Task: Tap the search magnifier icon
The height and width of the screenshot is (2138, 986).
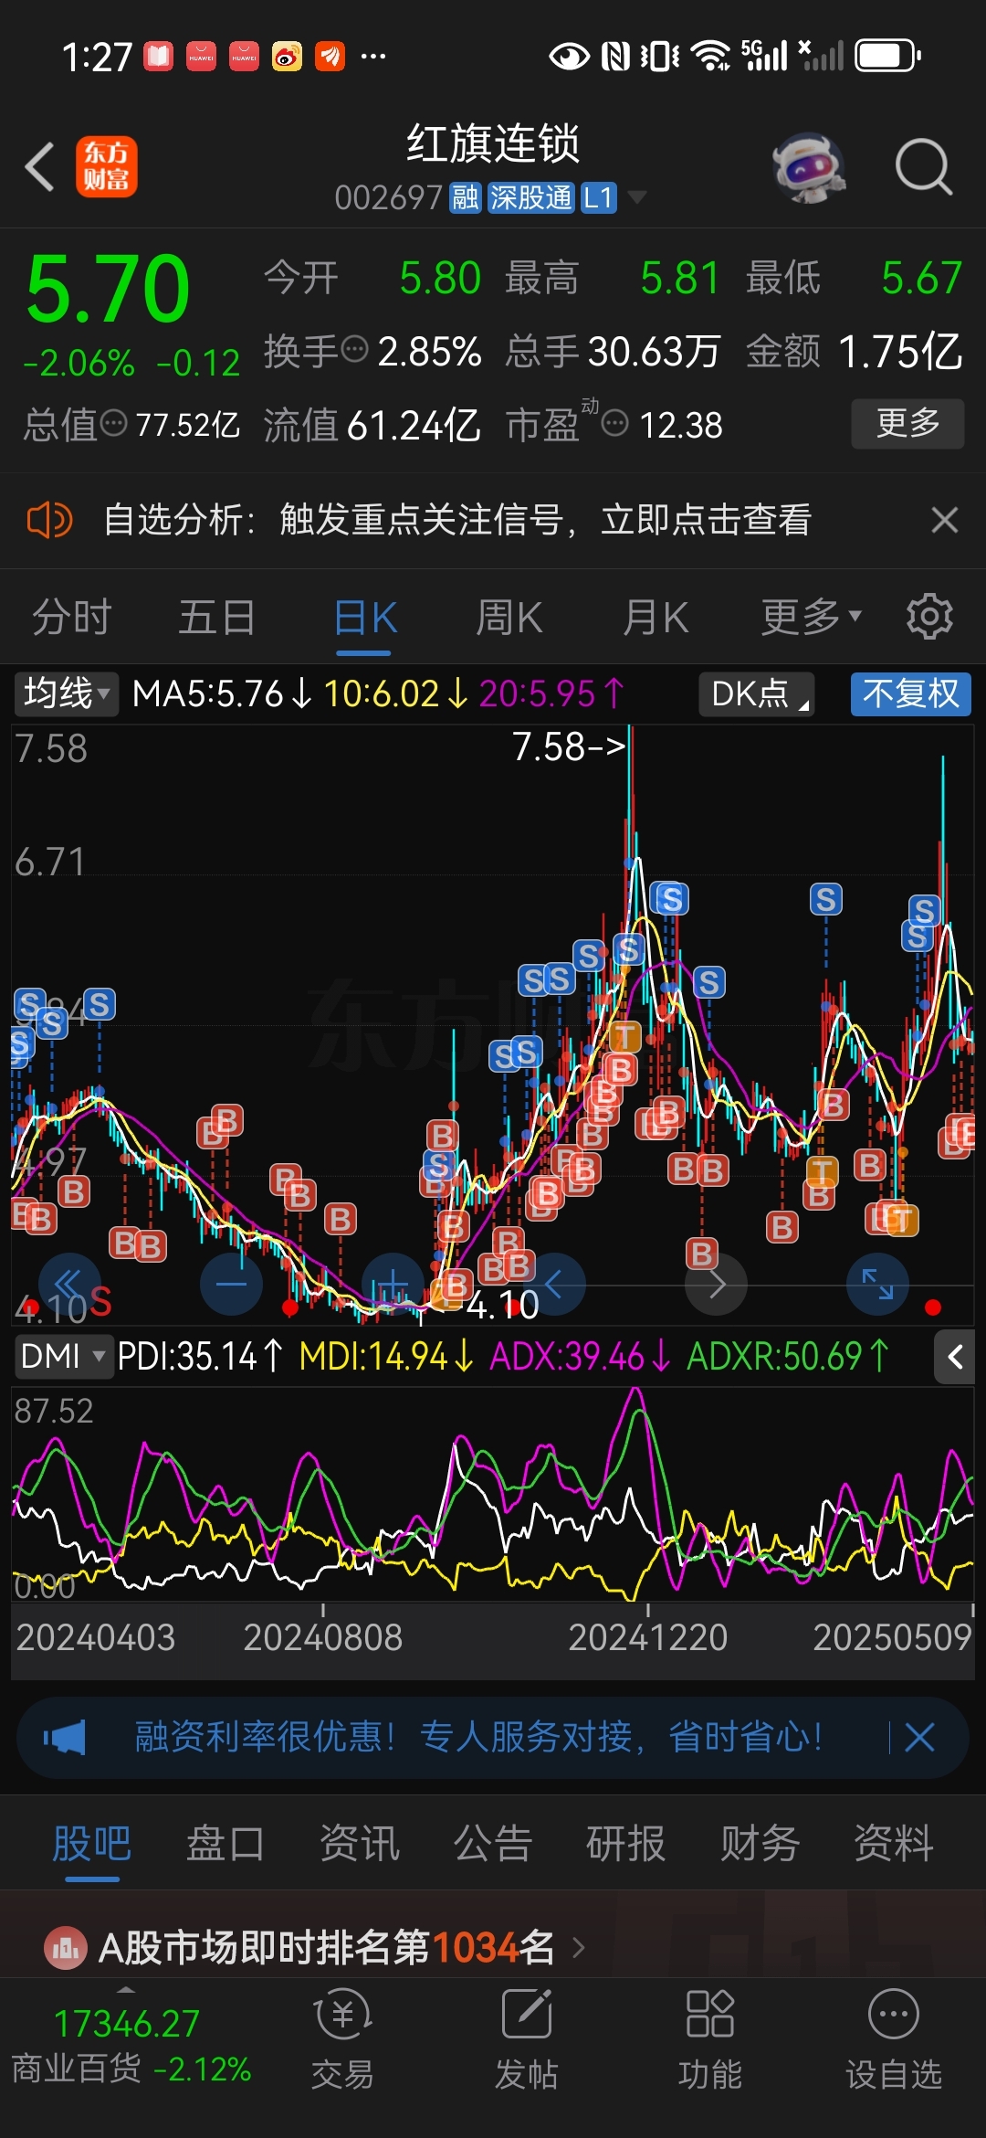Action: [924, 167]
